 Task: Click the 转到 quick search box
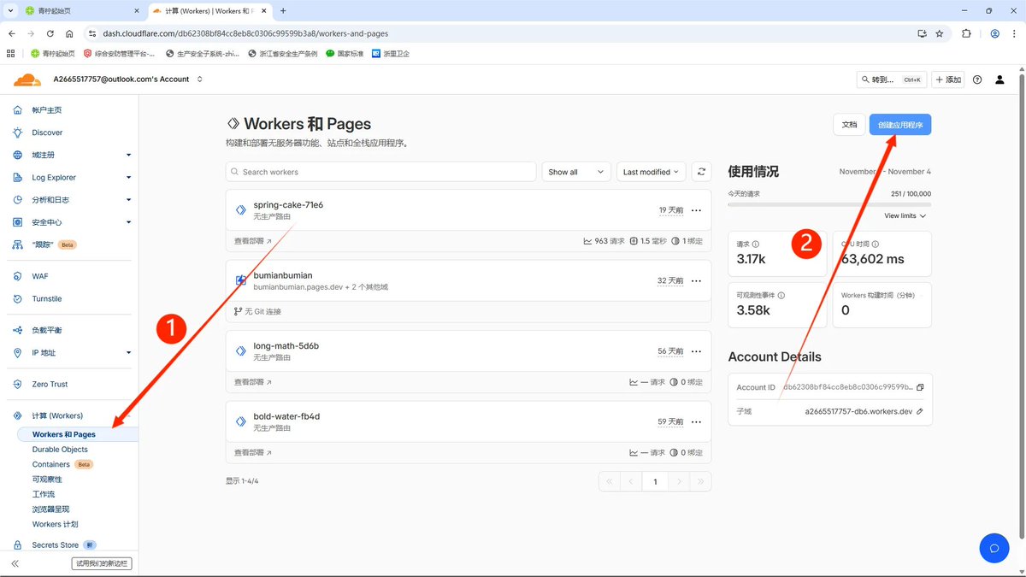pyautogui.click(x=892, y=79)
